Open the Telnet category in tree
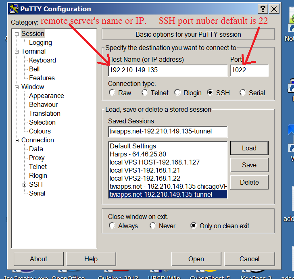This screenshot has height=279, width=294. pyautogui.click(x=38, y=167)
